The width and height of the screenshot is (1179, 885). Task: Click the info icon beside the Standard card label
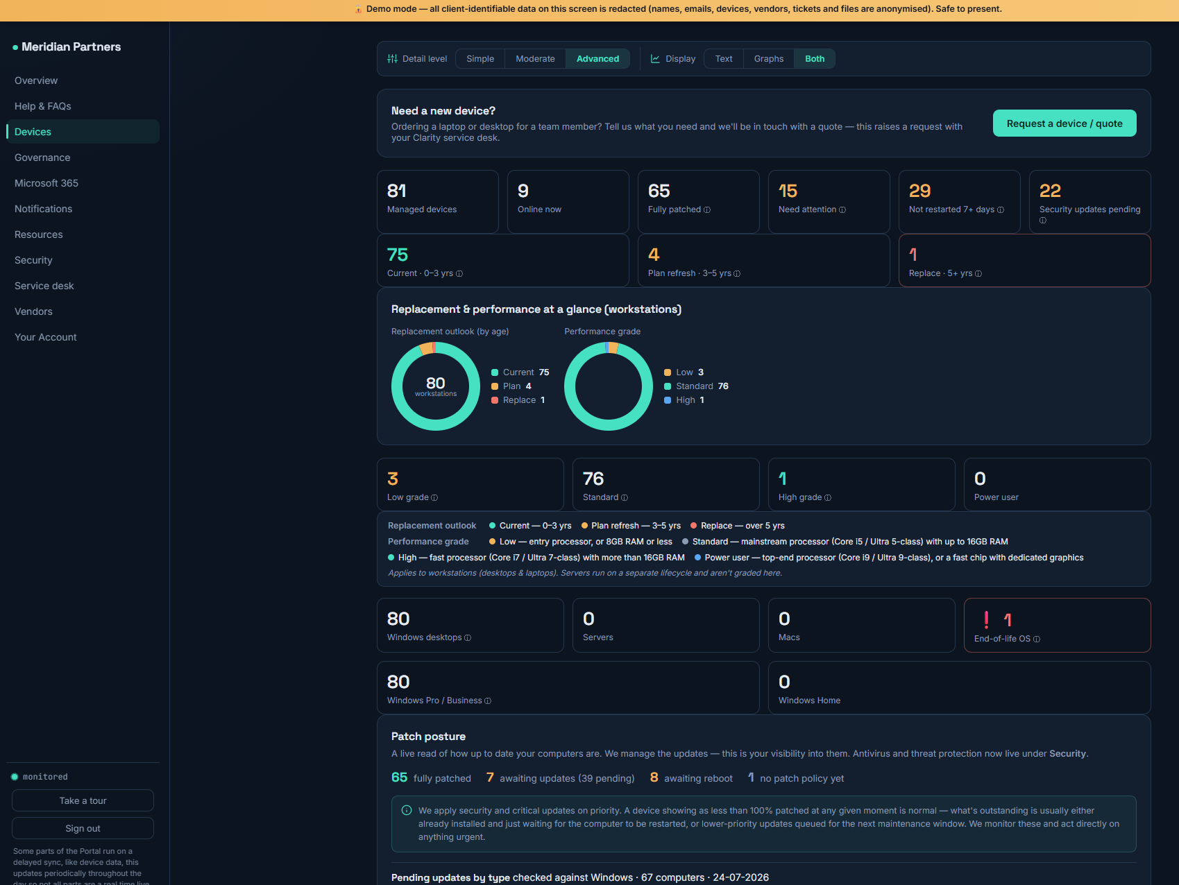coord(625,498)
